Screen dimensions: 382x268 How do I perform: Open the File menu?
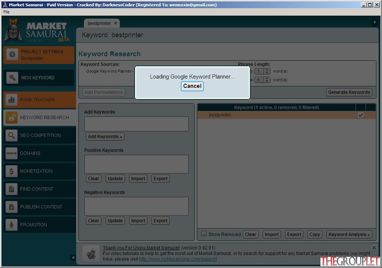[6, 12]
